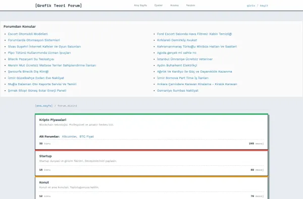Open Muğla Dalaman Oto Kaporta topic
This screenshot has width=303, height=199.
(x=42, y=84)
